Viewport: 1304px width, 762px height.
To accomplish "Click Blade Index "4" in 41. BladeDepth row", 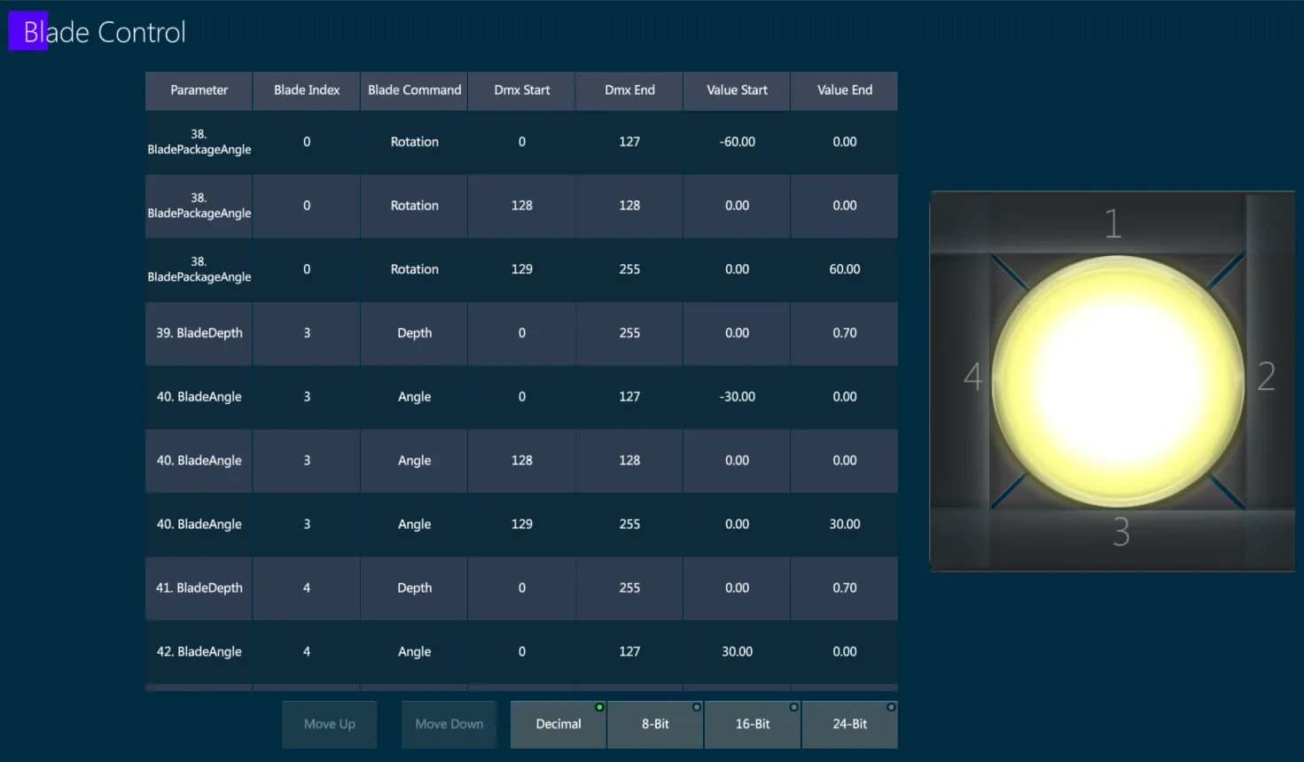I will click(307, 588).
